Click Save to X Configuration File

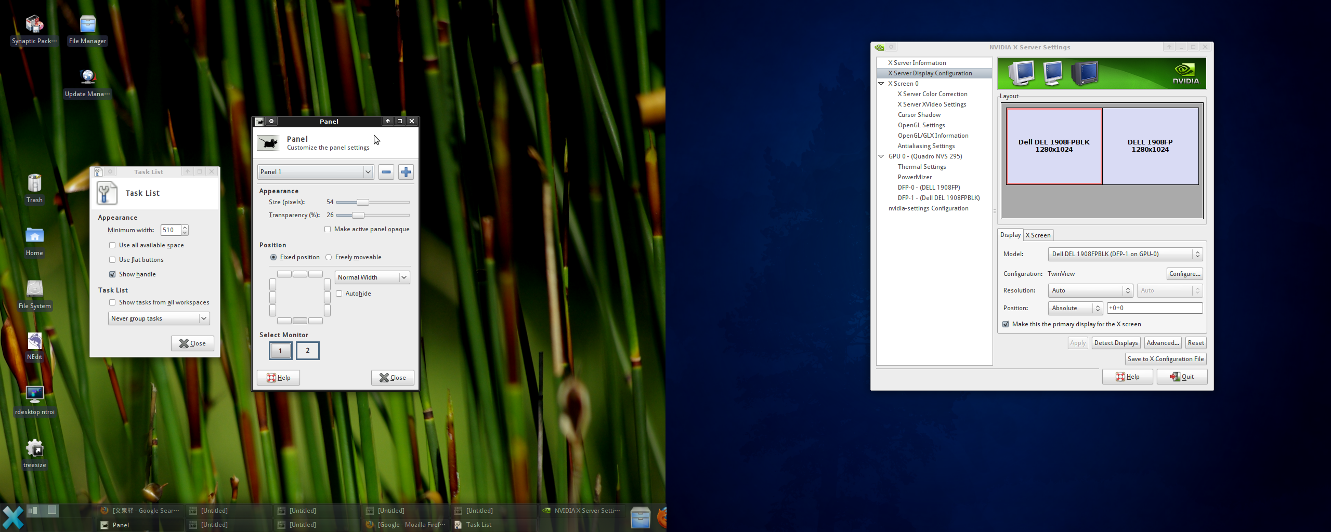1165,359
